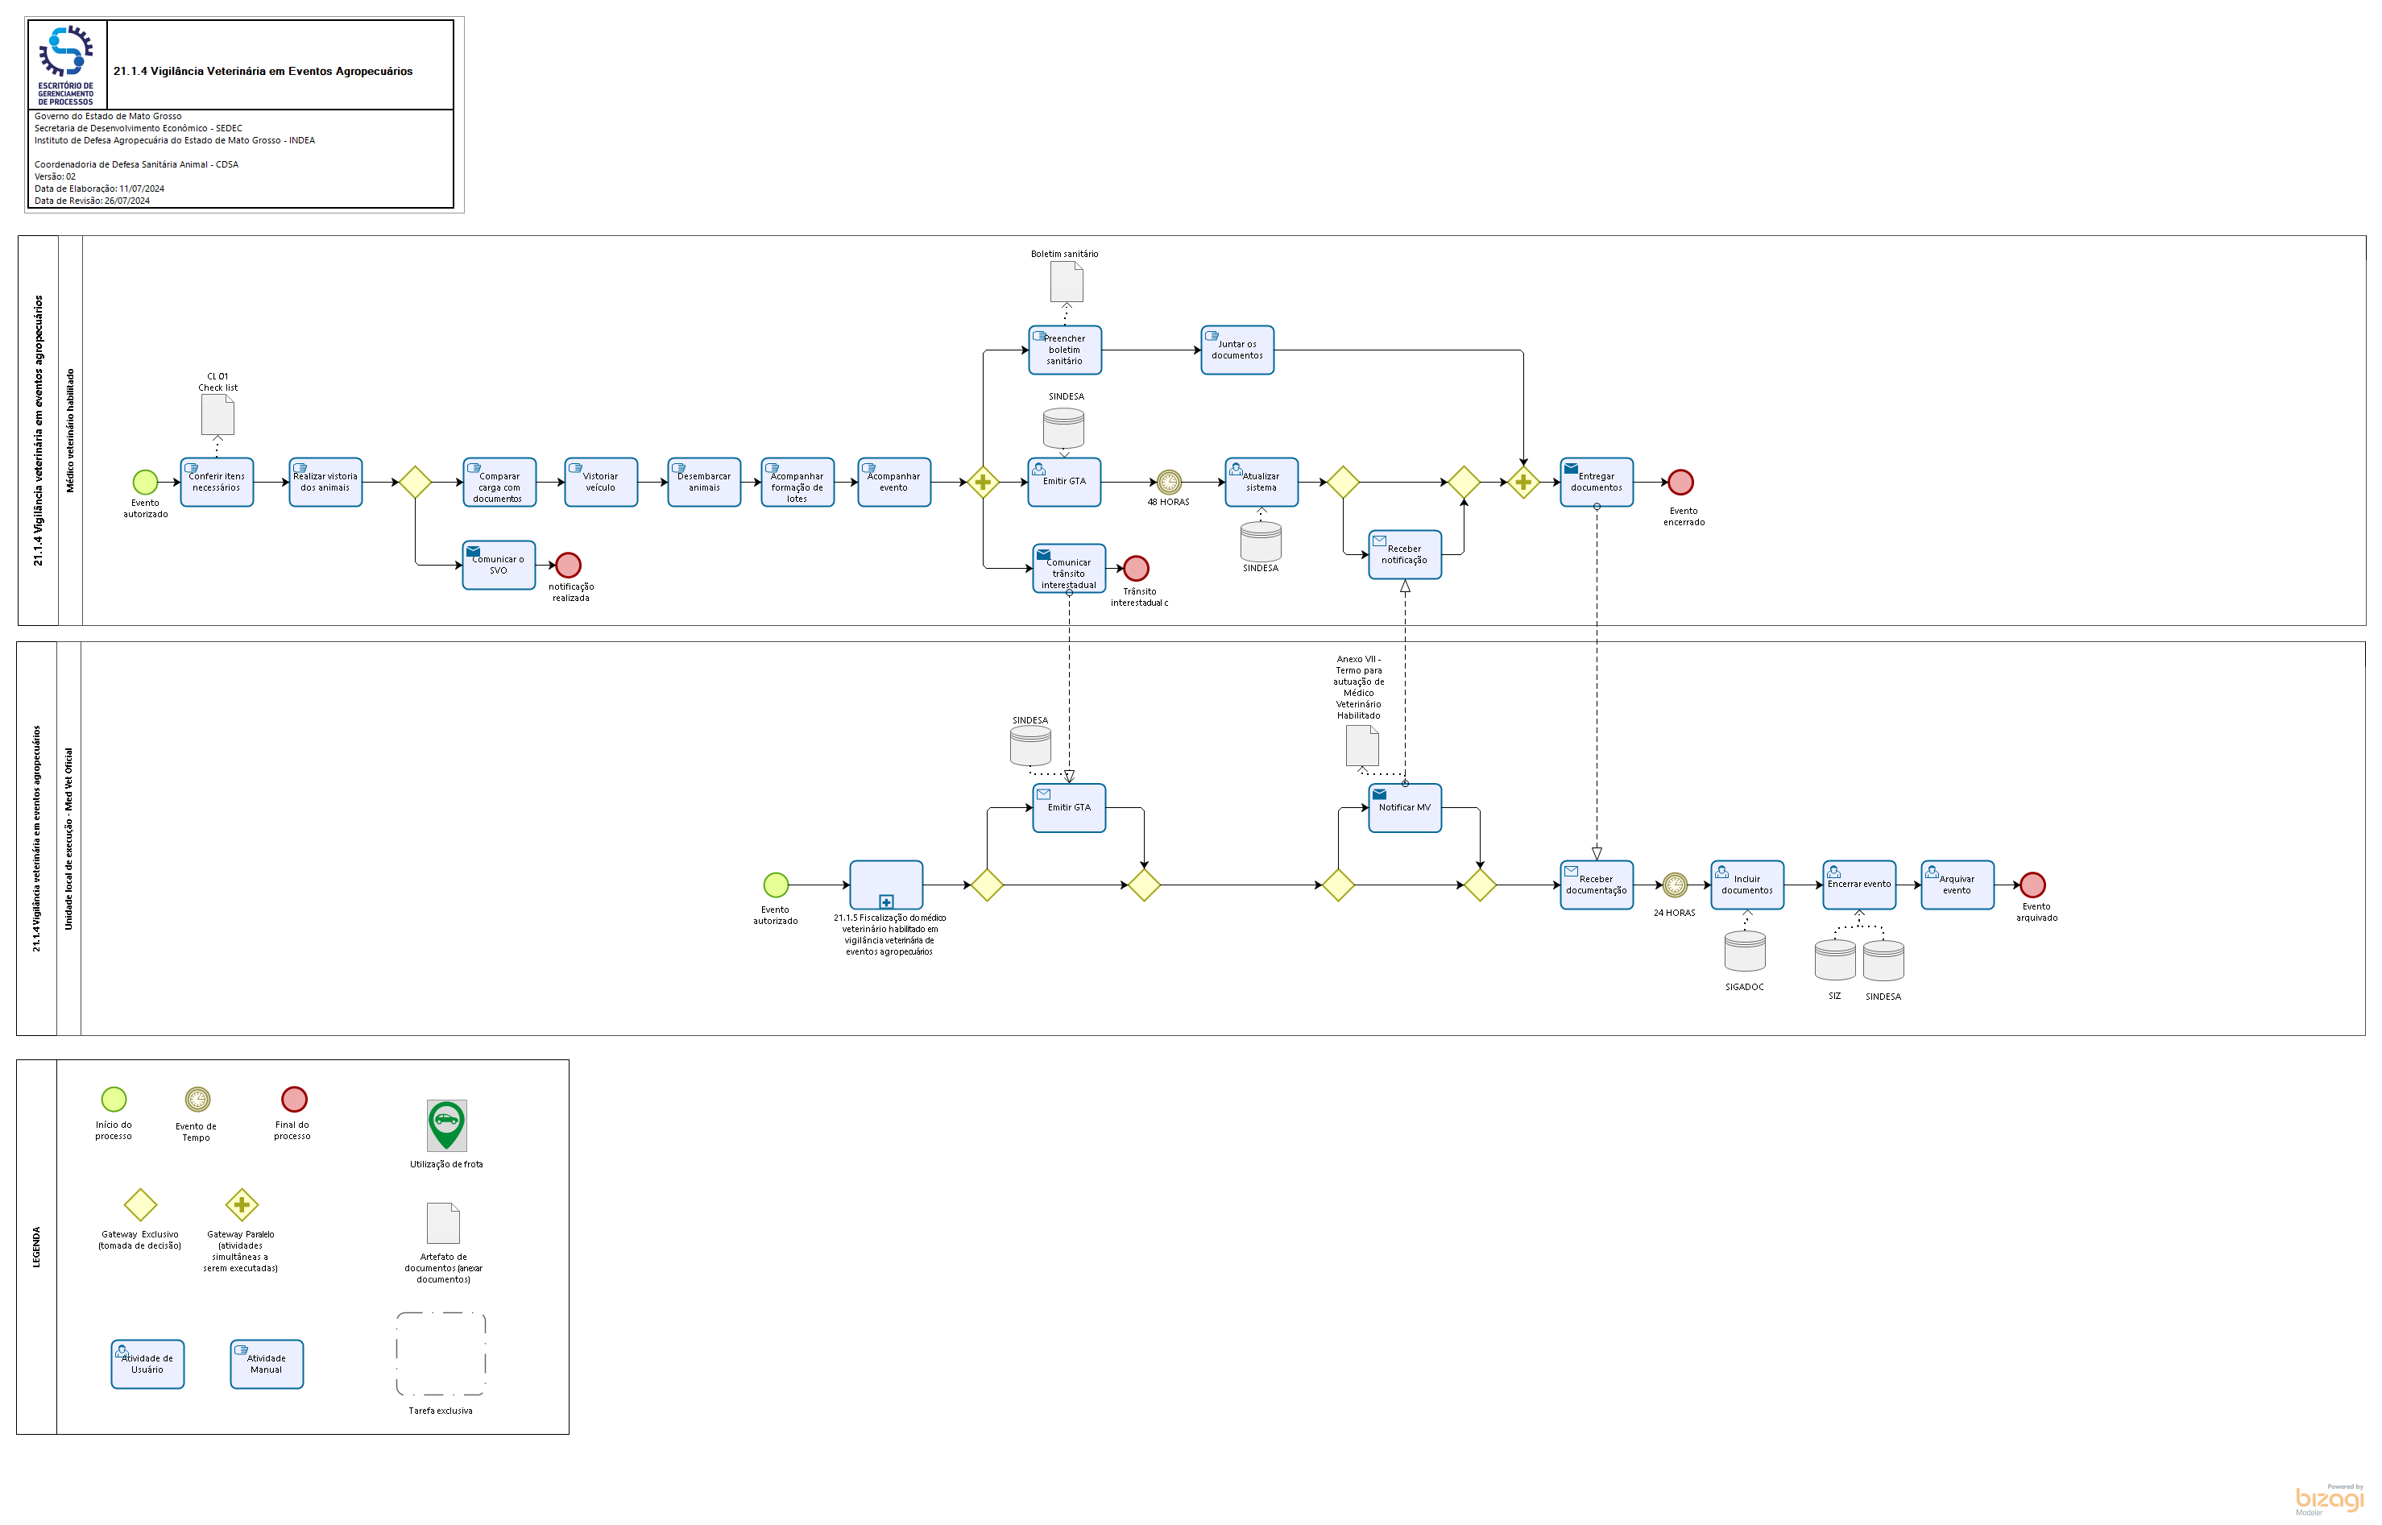The width and height of the screenshot is (2382, 1525).
Task: Click the Início do processo legend icon
Action: click(x=114, y=1099)
